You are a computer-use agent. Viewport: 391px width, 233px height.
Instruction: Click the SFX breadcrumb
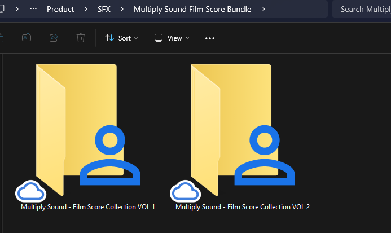click(x=104, y=9)
